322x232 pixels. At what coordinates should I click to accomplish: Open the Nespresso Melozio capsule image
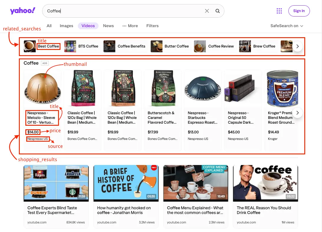pyautogui.click(x=42, y=88)
